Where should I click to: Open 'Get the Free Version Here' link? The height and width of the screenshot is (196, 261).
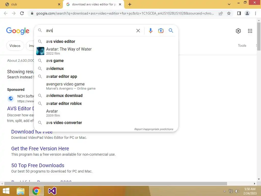click(40, 149)
